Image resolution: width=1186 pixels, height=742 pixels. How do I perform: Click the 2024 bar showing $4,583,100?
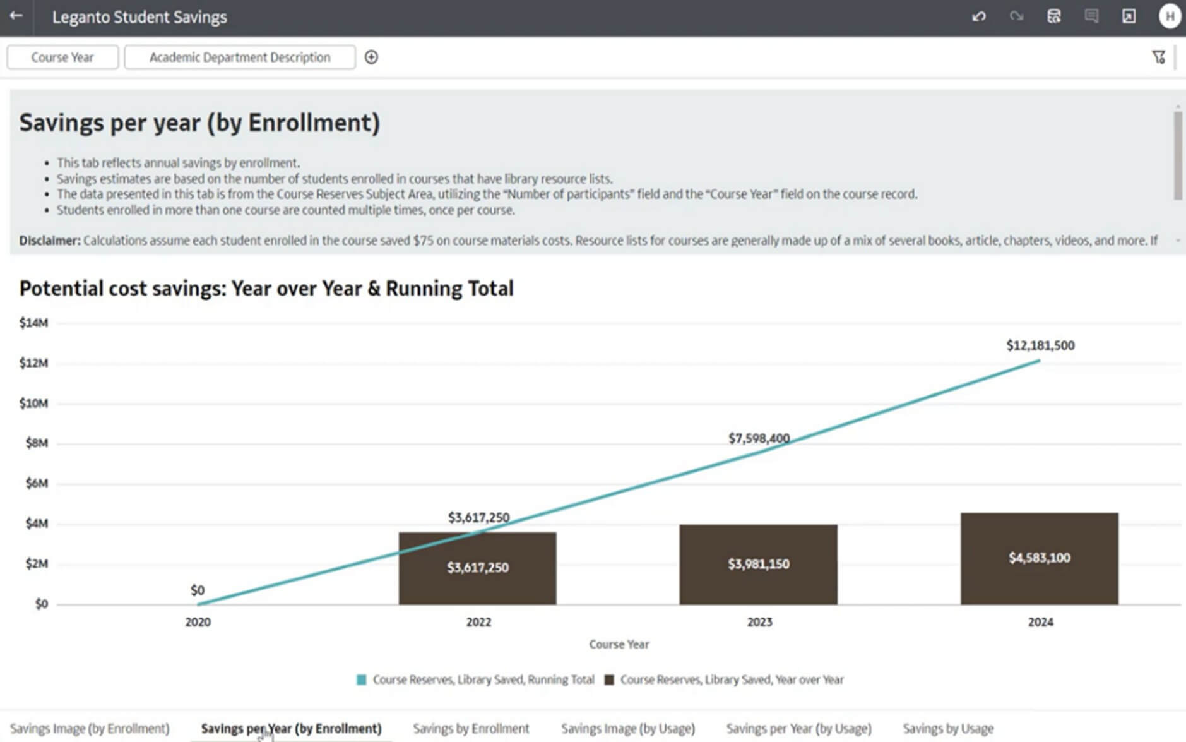point(1039,558)
